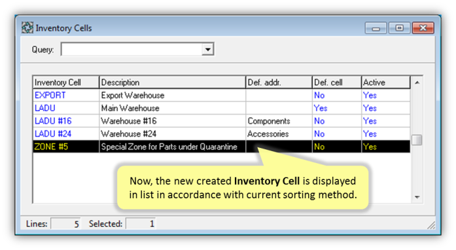456x250 pixels.
Task: Maximize the Inventory Cells window
Action: (x=399, y=28)
